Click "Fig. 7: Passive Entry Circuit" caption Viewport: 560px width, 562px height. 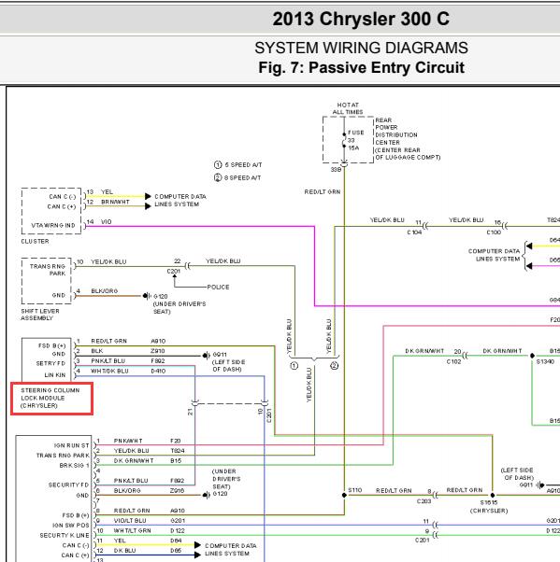pos(361,67)
